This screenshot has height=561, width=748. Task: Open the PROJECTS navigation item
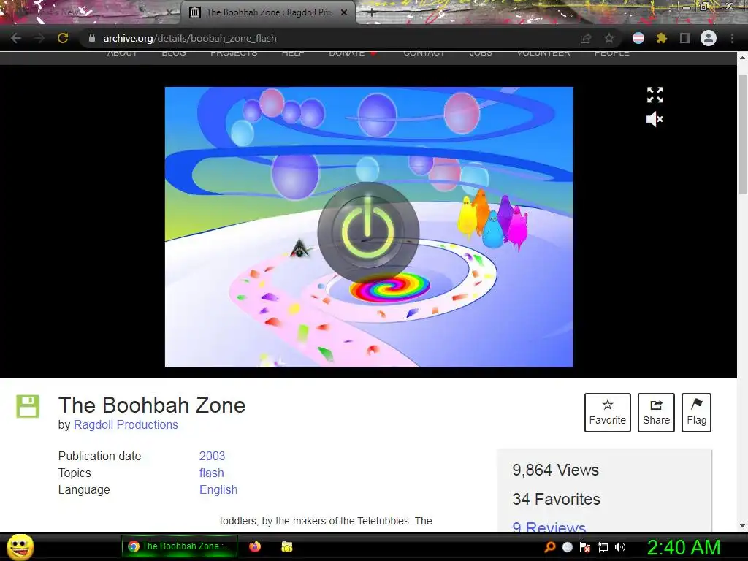[234, 53]
